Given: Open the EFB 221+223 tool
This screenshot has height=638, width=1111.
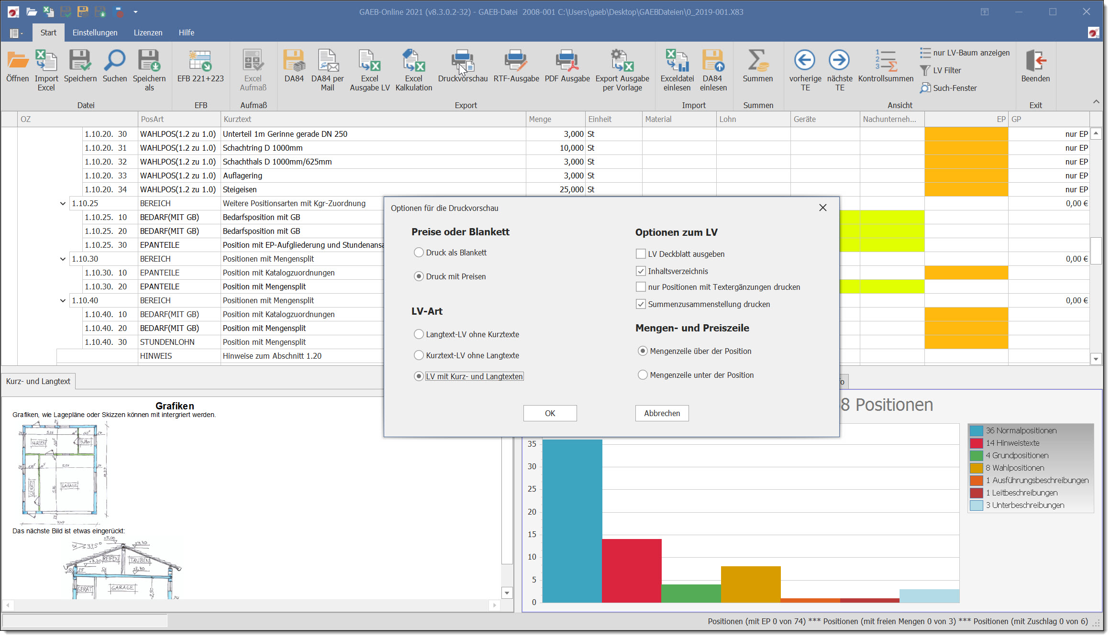Looking at the screenshot, I should pos(200,66).
